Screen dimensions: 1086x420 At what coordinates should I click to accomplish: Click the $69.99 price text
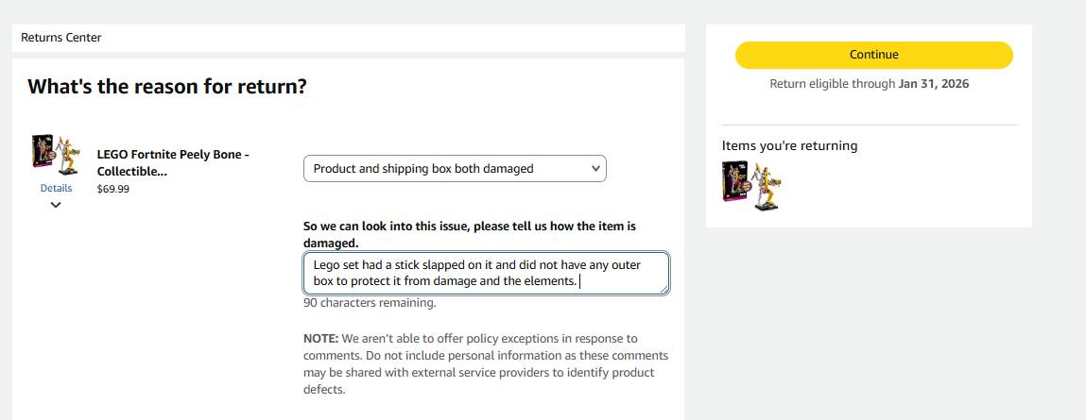pyautogui.click(x=112, y=189)
